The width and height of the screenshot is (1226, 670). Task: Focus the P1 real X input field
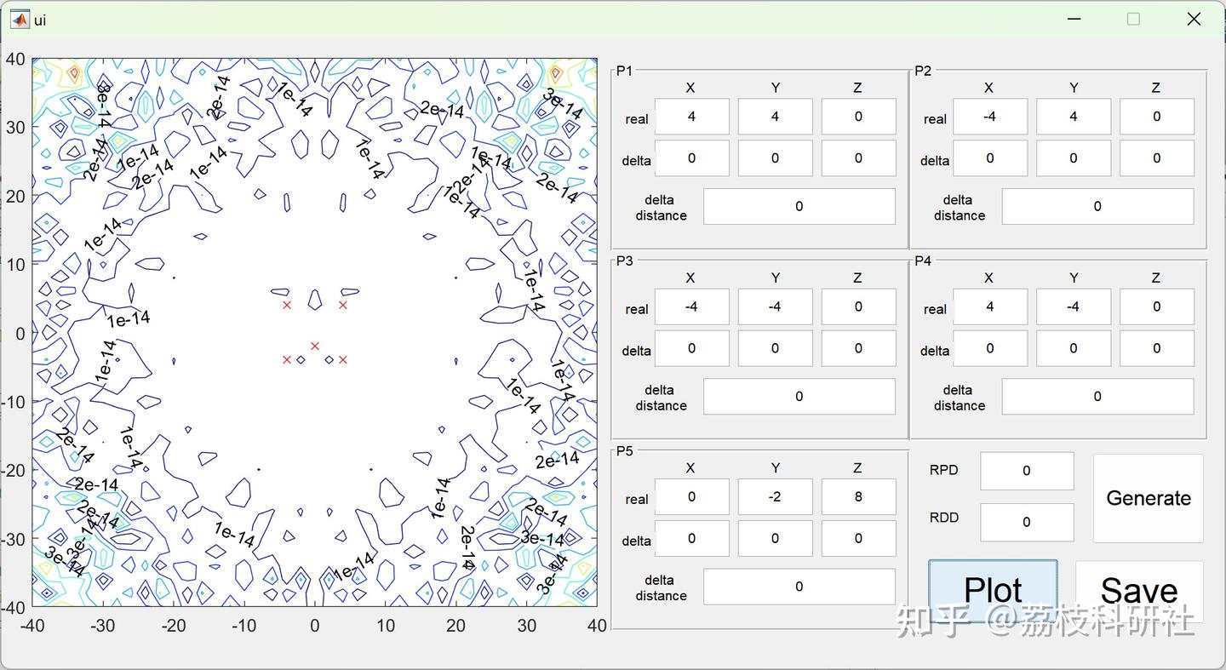691,117
